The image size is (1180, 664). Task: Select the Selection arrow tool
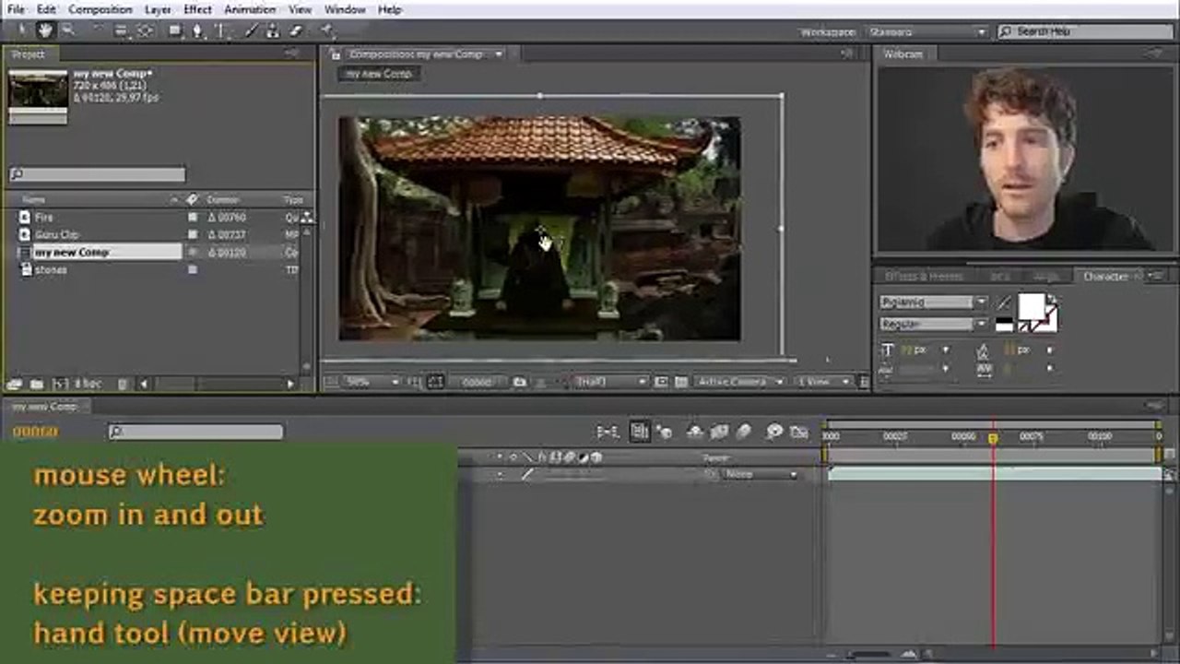click(22, 30)
